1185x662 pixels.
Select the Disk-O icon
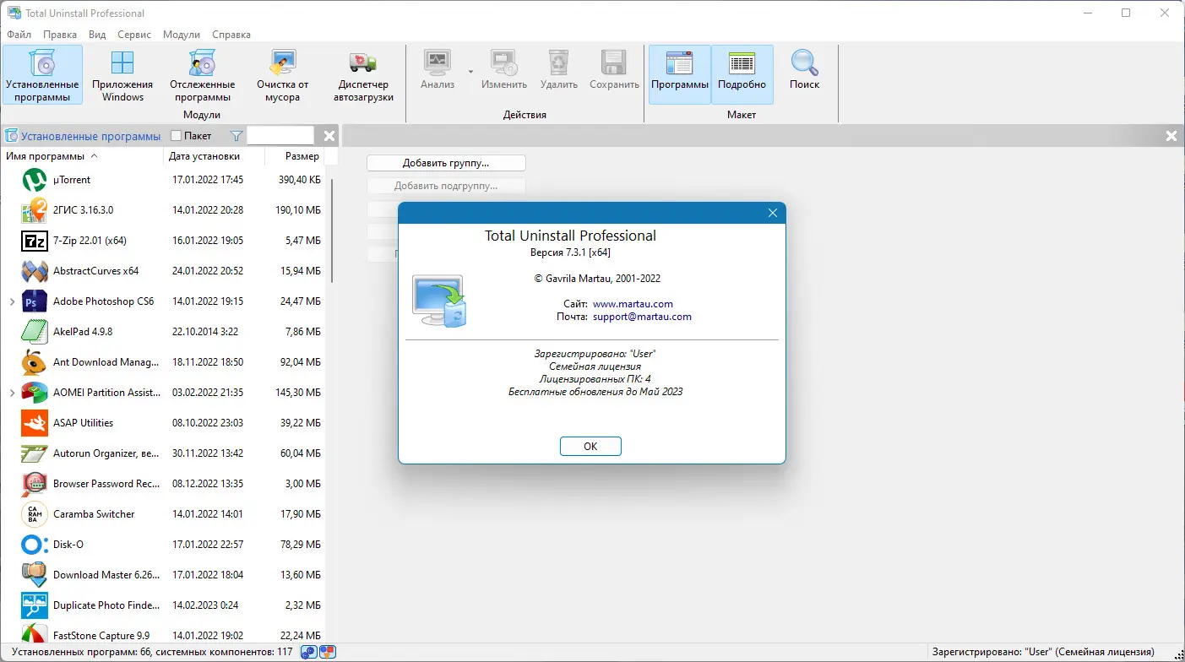tap(35, 545)
